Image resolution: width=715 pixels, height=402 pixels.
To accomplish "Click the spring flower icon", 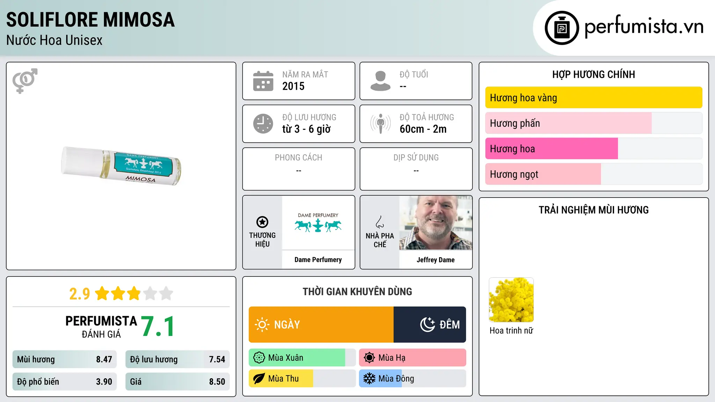I will (259, 358).
